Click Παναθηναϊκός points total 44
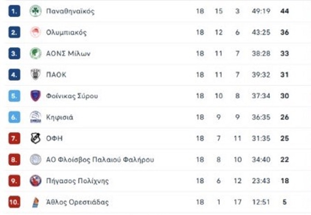Image resolution: width=311 pixels, height=215 pixels. pos(284,11)
